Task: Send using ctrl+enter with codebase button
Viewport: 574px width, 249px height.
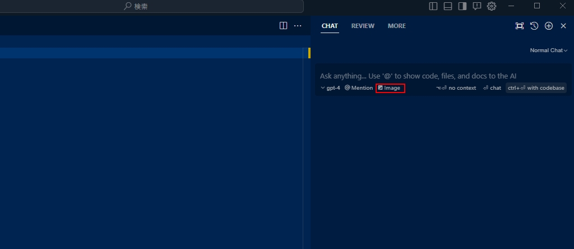Action: [536, 88]
